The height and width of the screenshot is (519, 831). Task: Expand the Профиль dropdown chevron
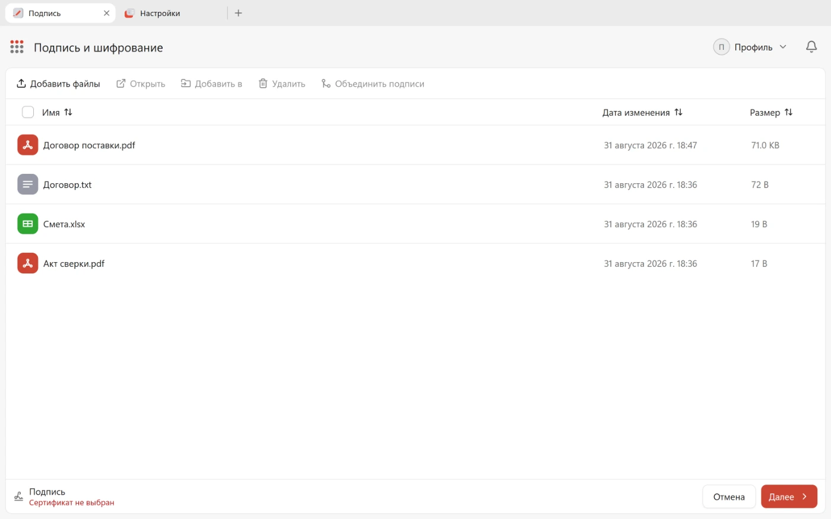783,47
